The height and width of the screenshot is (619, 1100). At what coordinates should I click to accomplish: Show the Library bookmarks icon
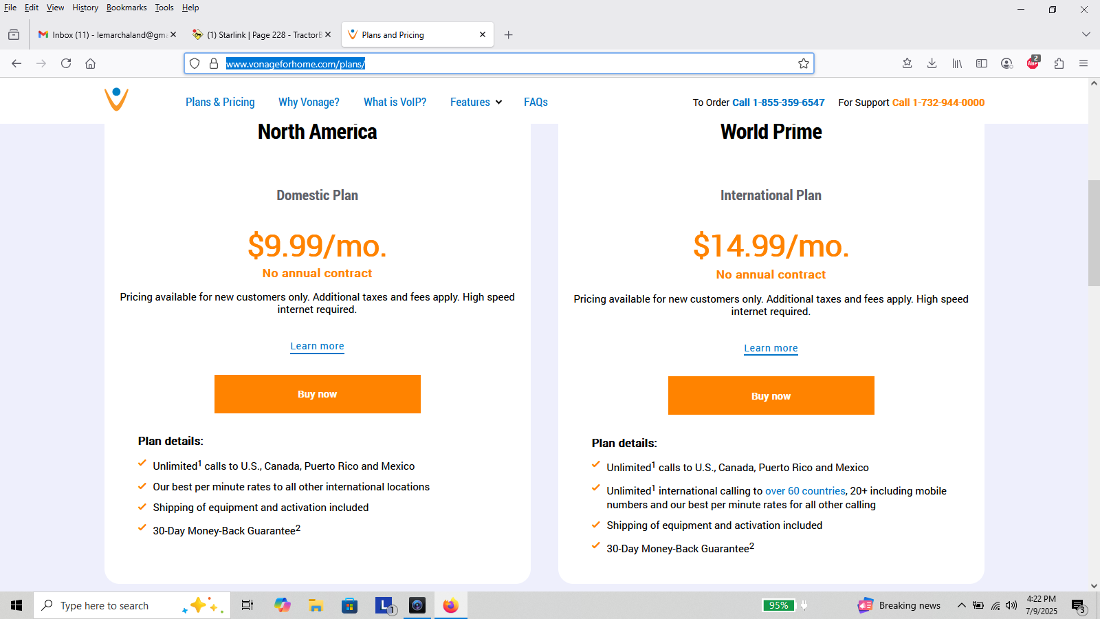click(x=957, y=63)
